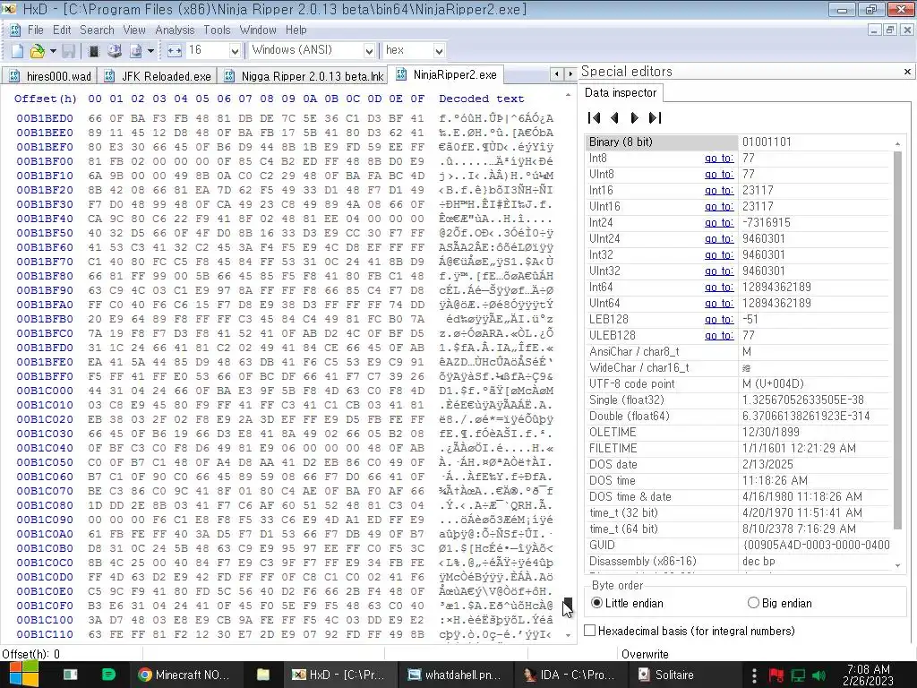Click the Data inspector scrollbar thumb
This screenshot has width=917, height=688.
[897, 340]
